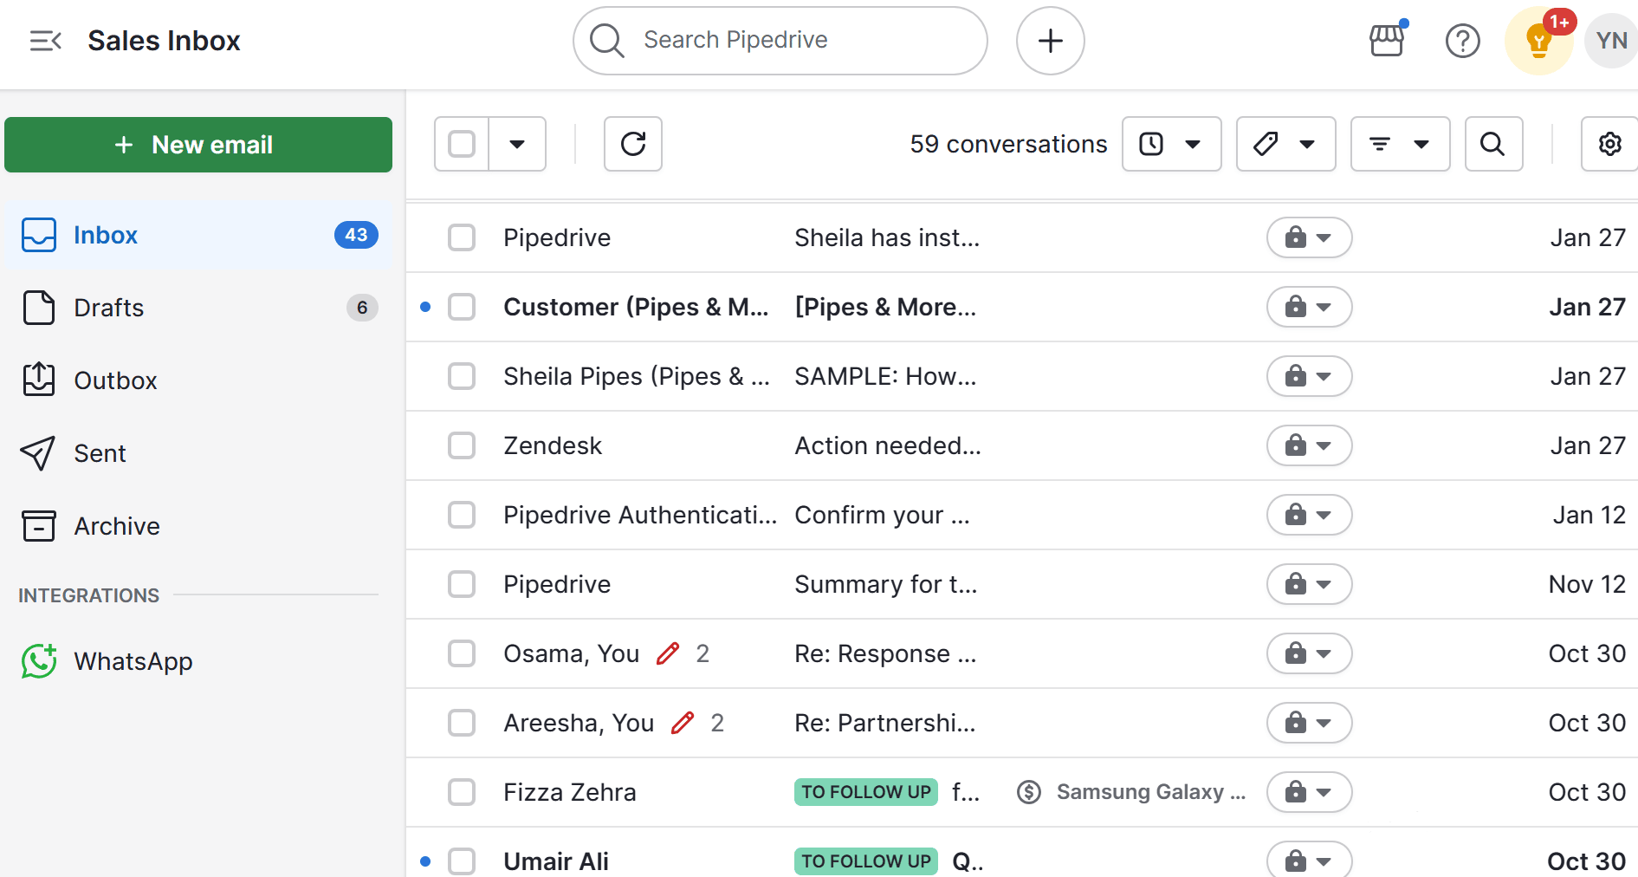Select Pipedrive Authentication email checkbox
The width and height of the screenshot is (1638, 877).
click(462, 515)
